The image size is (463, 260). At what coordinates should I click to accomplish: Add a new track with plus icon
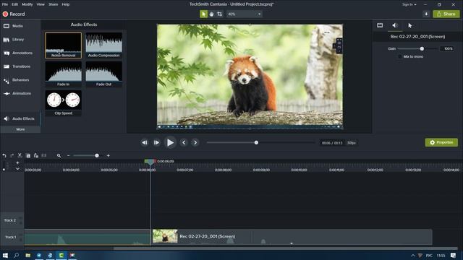17,162
